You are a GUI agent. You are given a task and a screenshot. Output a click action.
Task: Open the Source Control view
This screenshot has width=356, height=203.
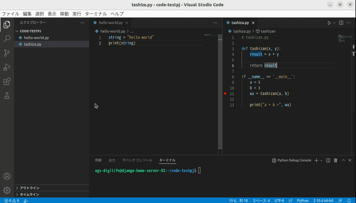7,53
